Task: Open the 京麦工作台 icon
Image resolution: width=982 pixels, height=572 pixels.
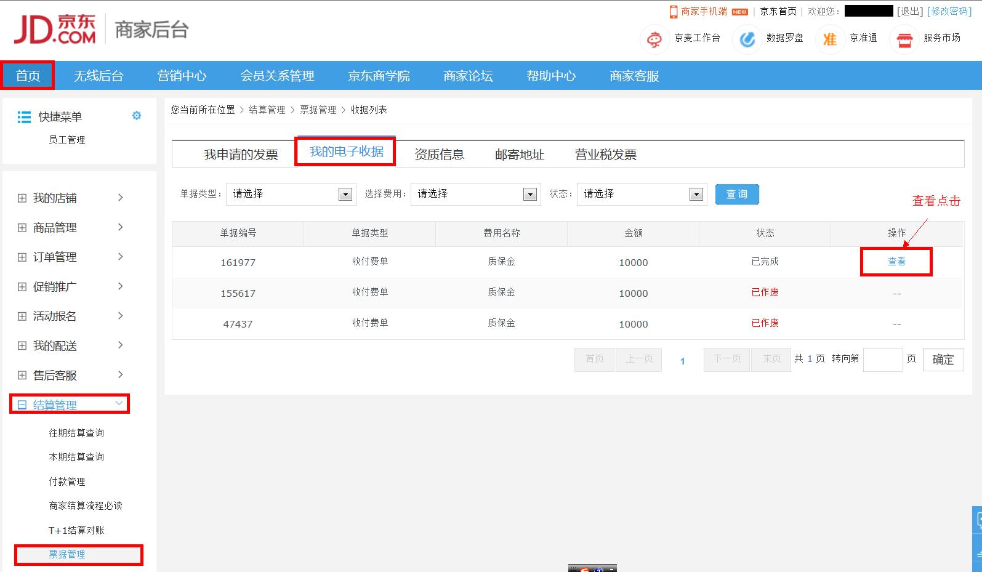Action: (654, 39)
